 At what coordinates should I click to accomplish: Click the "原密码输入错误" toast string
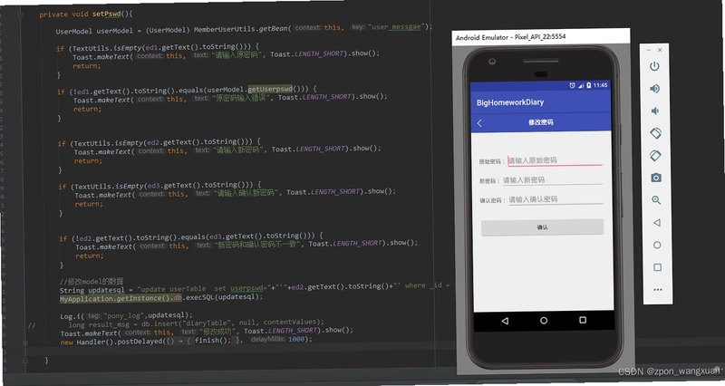[242, 98]
